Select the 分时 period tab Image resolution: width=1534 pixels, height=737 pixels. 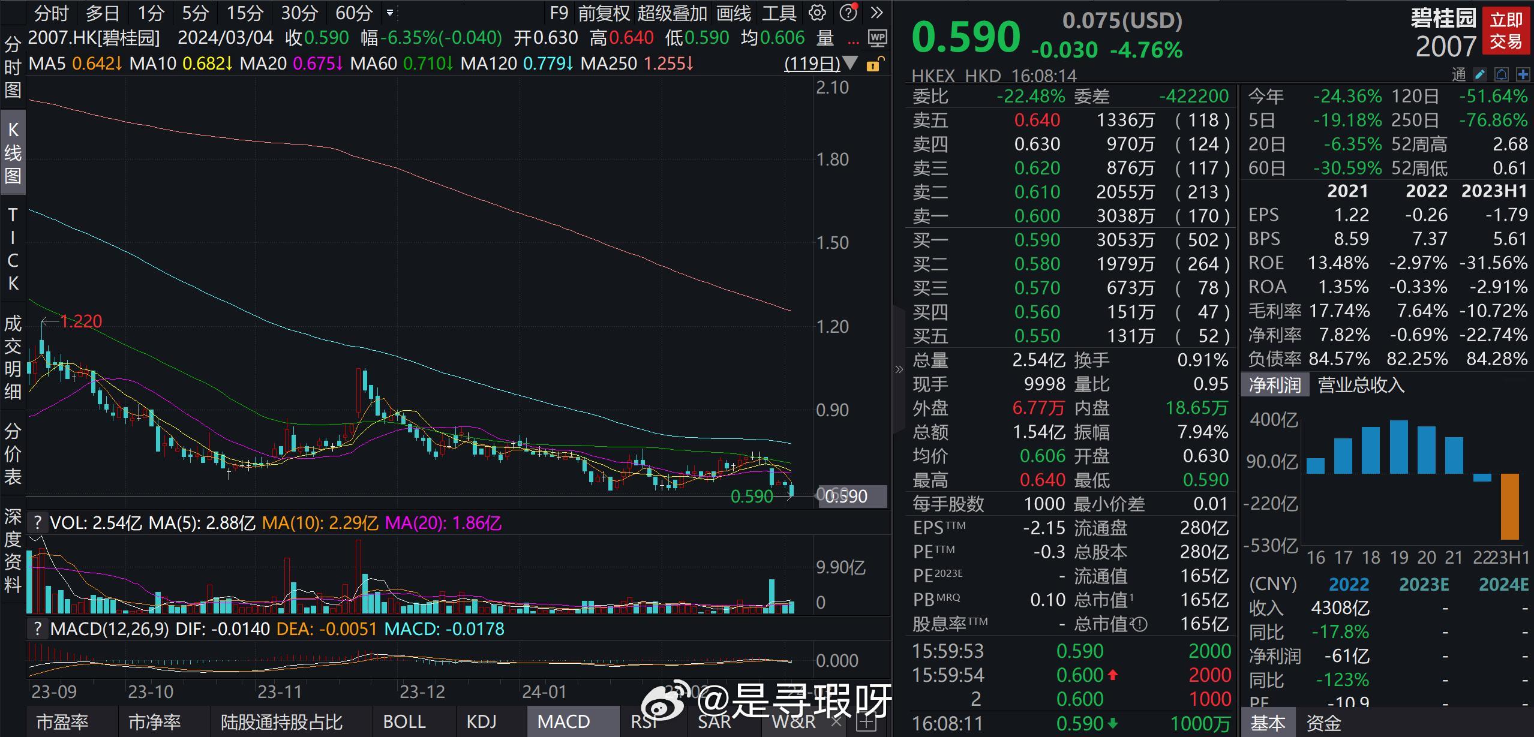52,13
